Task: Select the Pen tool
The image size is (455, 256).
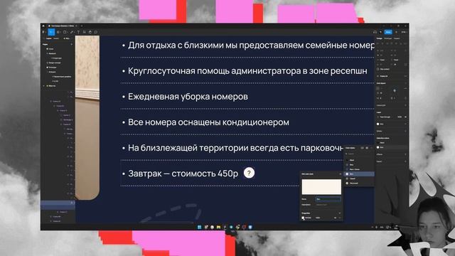Action: tap(72, 32)
